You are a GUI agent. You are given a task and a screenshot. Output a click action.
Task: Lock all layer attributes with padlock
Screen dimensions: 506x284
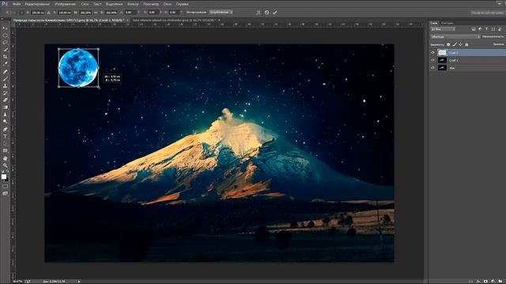(x=466, y=44)
